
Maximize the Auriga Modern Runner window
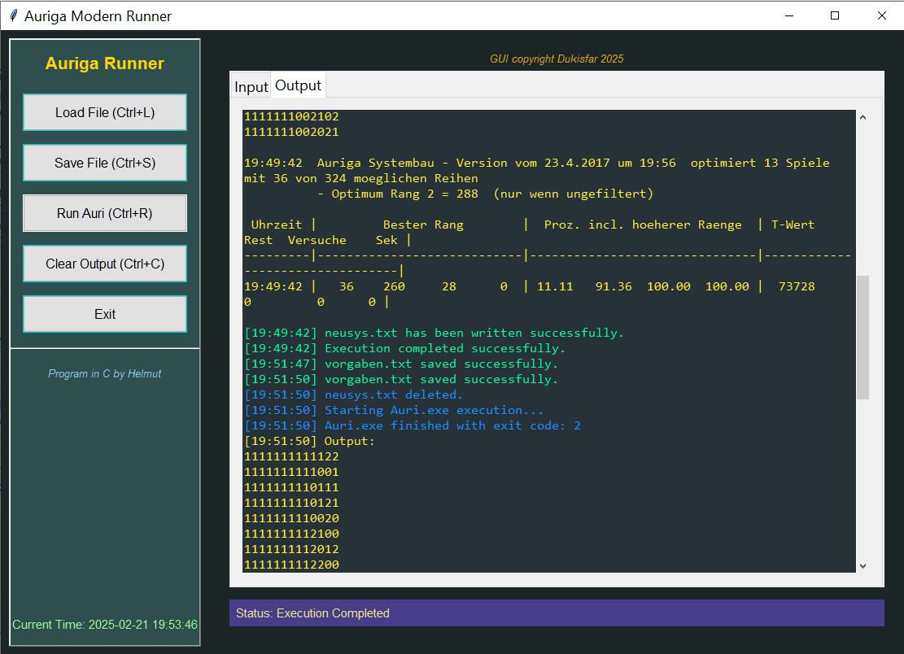click(x=834, y=15)
